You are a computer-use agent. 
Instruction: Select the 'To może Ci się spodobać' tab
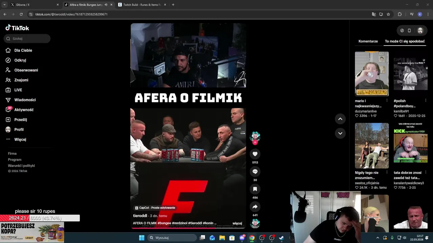[x=405, y=41]
